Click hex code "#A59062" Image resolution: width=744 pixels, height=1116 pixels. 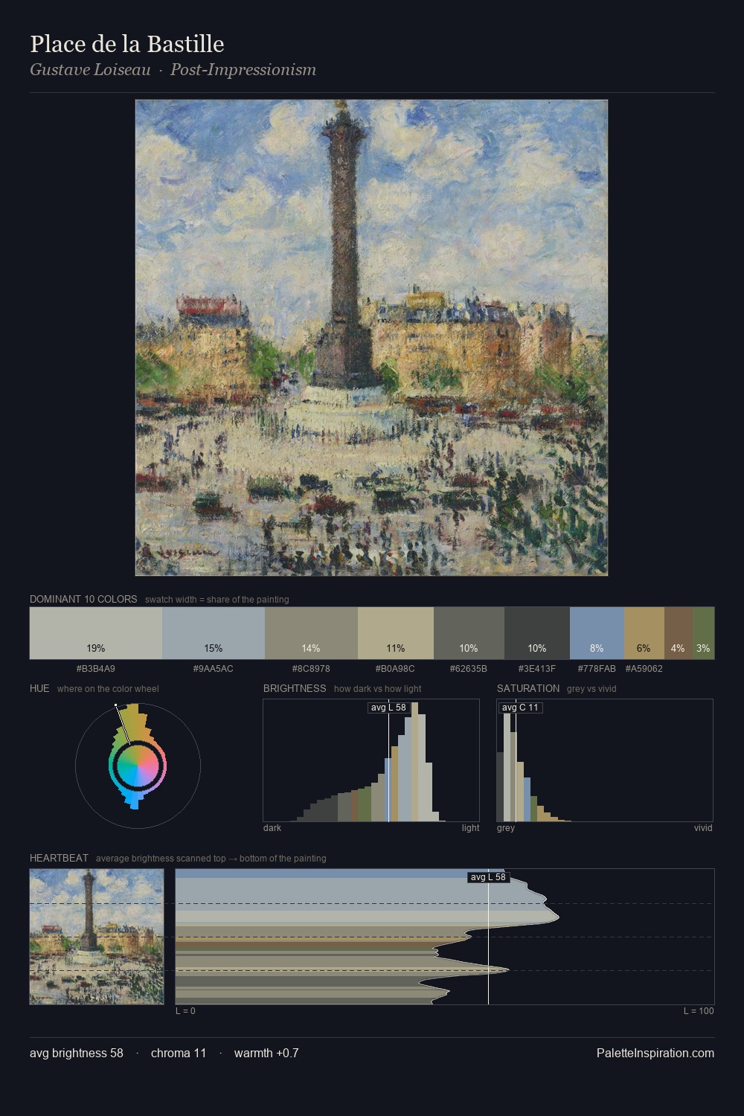(644, 669)
